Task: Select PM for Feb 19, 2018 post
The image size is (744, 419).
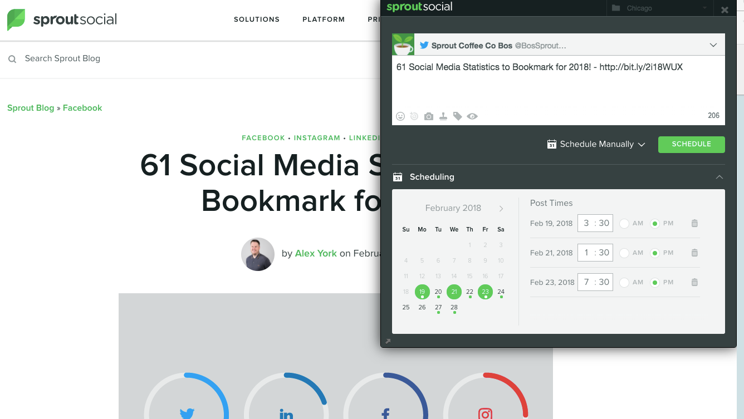Action: click(x=655, y=223)
